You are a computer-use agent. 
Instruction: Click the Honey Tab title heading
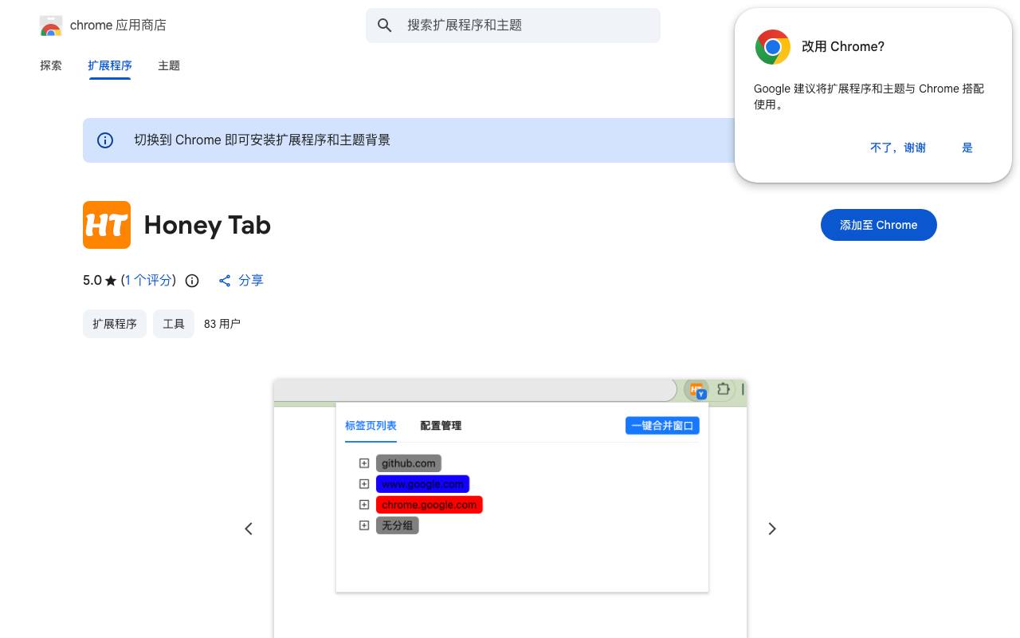click(207, 225)
